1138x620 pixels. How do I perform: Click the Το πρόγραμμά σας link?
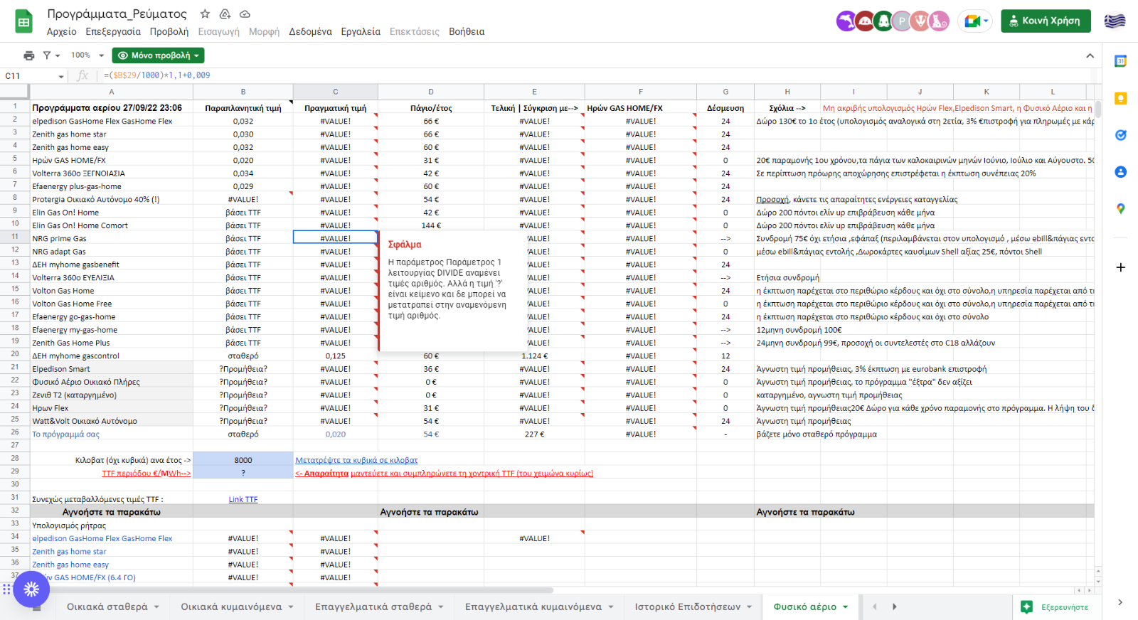65,434
